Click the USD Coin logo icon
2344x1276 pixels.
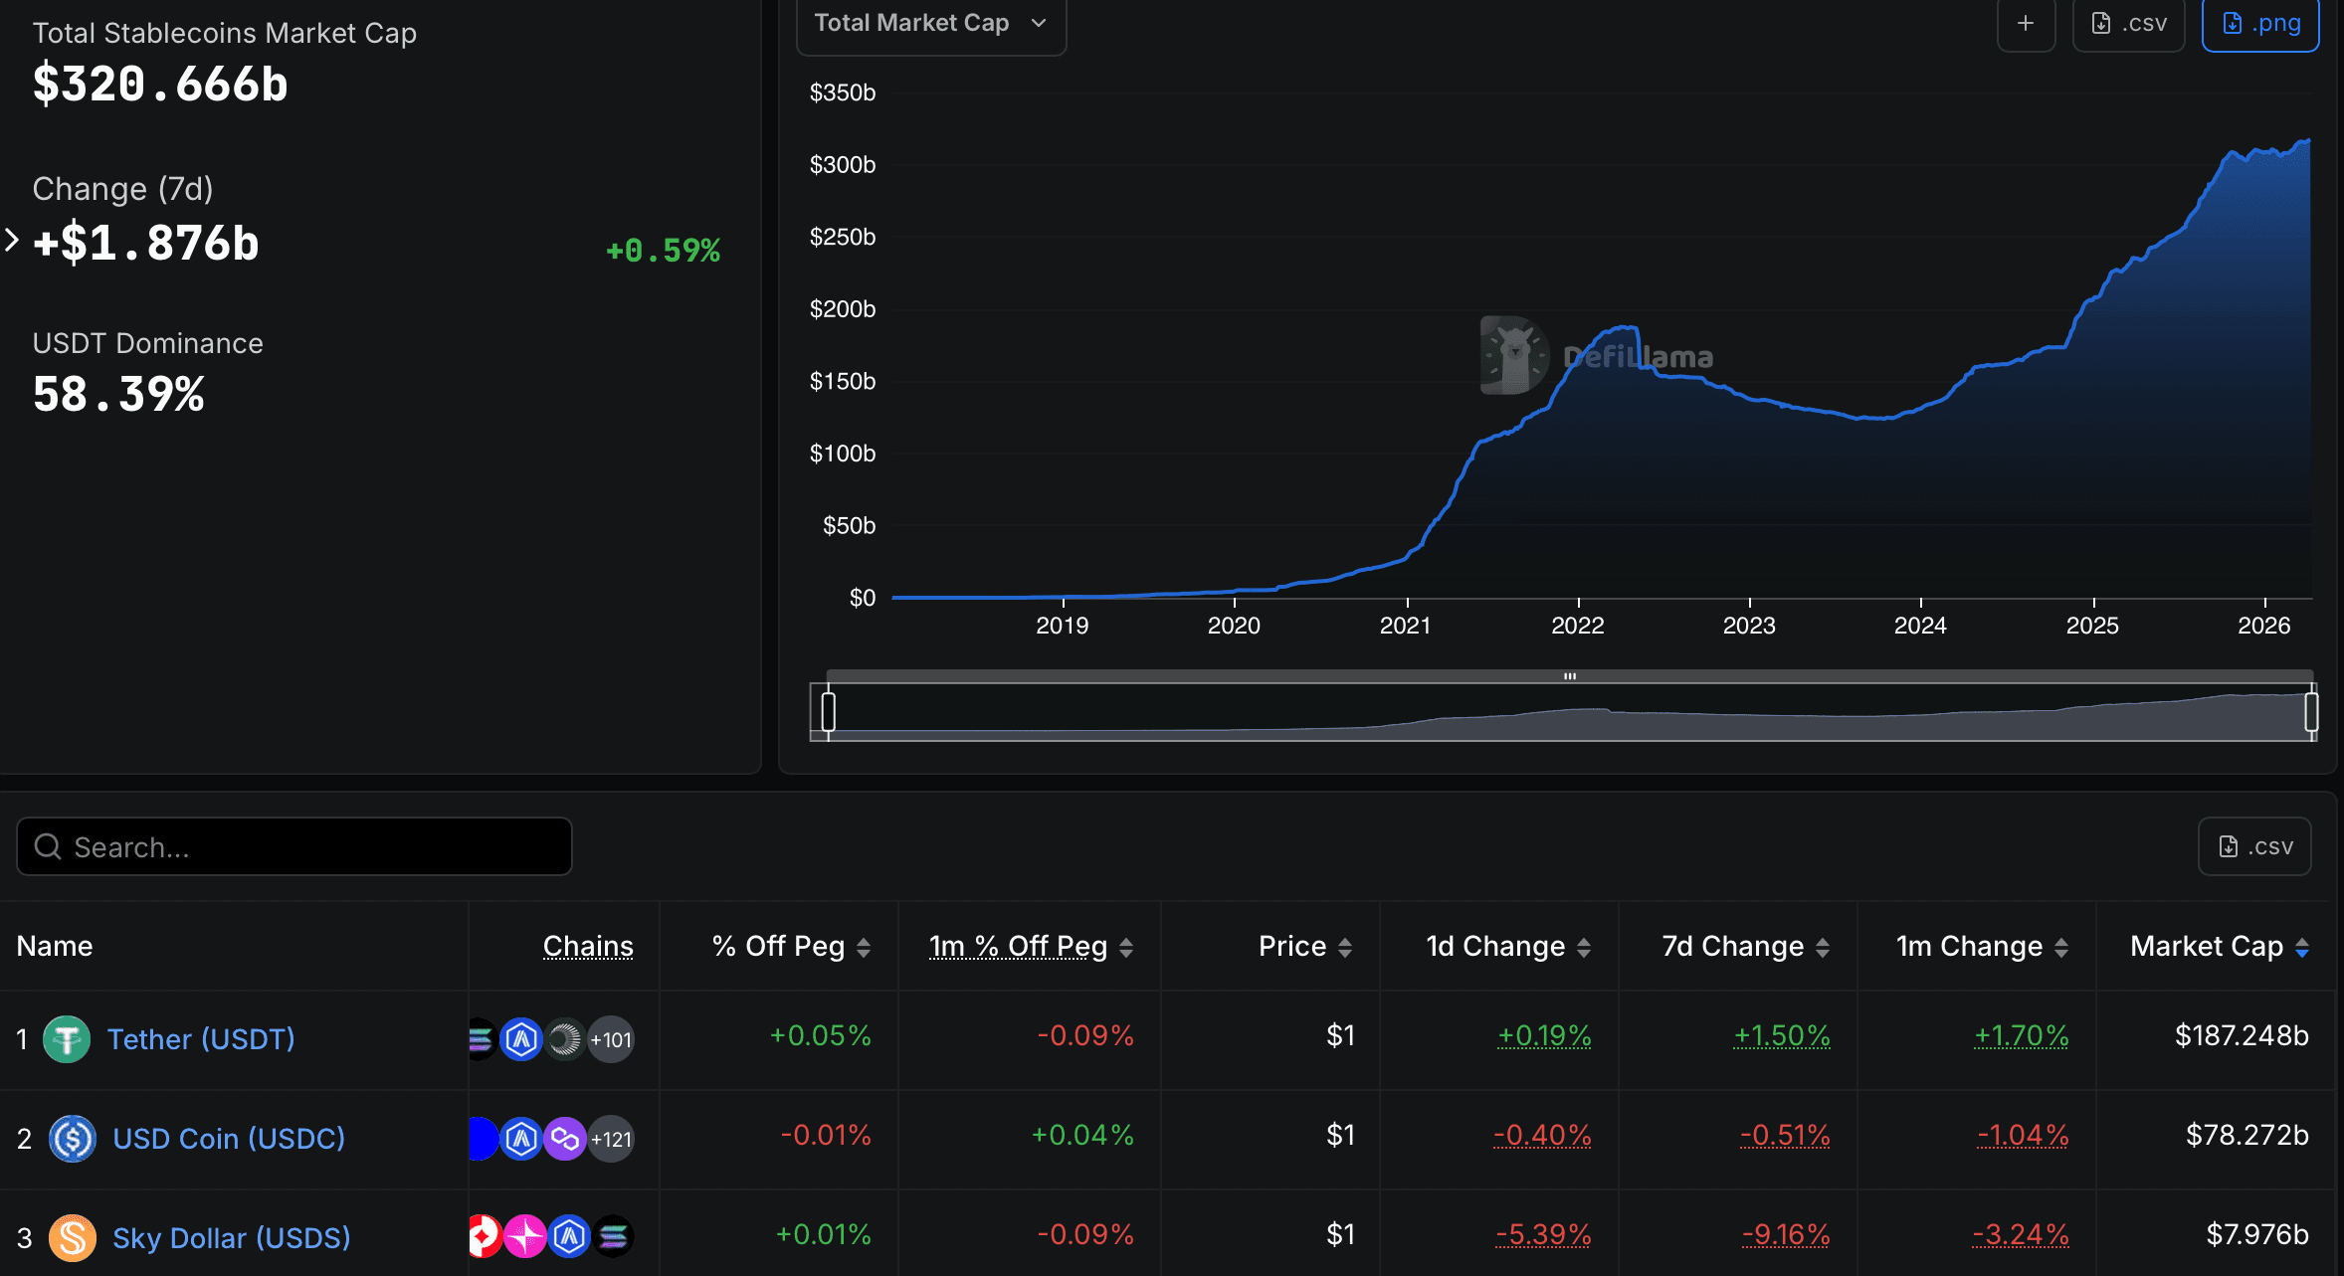click(73, 1139)
